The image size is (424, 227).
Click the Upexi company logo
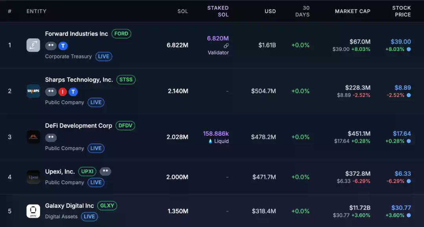(x=33, y=177)
